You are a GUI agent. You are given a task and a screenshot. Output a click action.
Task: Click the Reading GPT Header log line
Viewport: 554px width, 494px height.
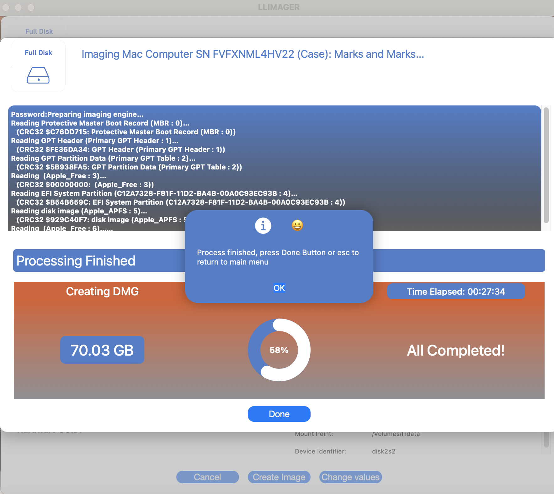click(94, 141)
